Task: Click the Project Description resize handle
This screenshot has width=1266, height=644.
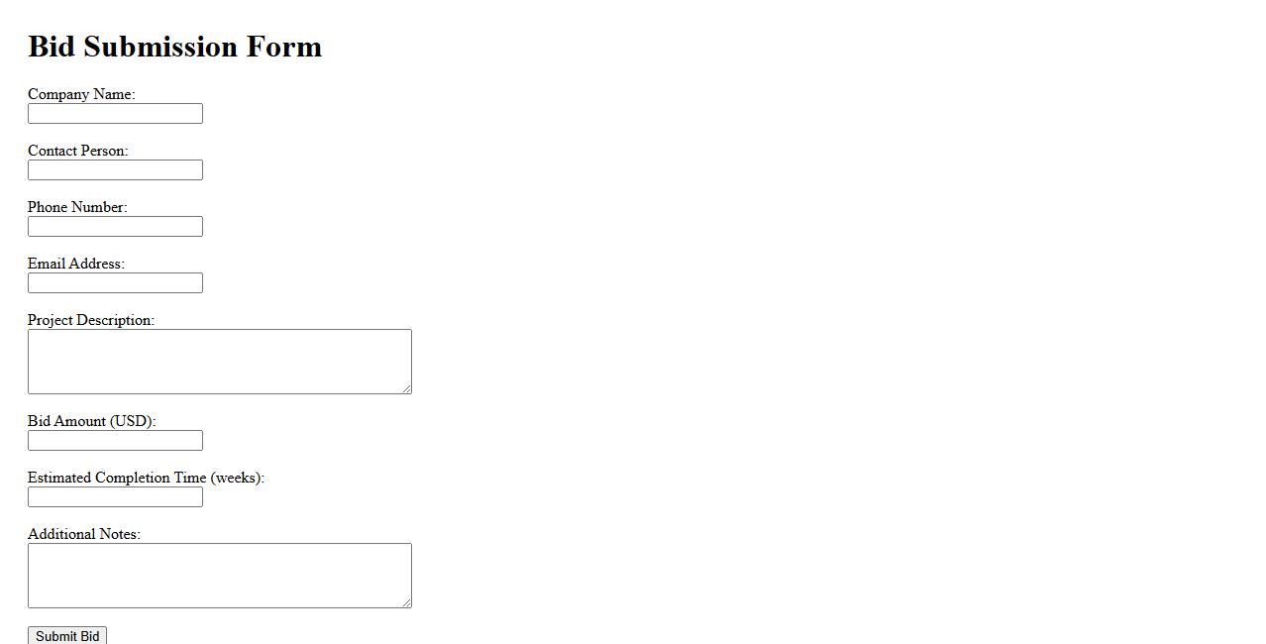Action: coord(406,388)
